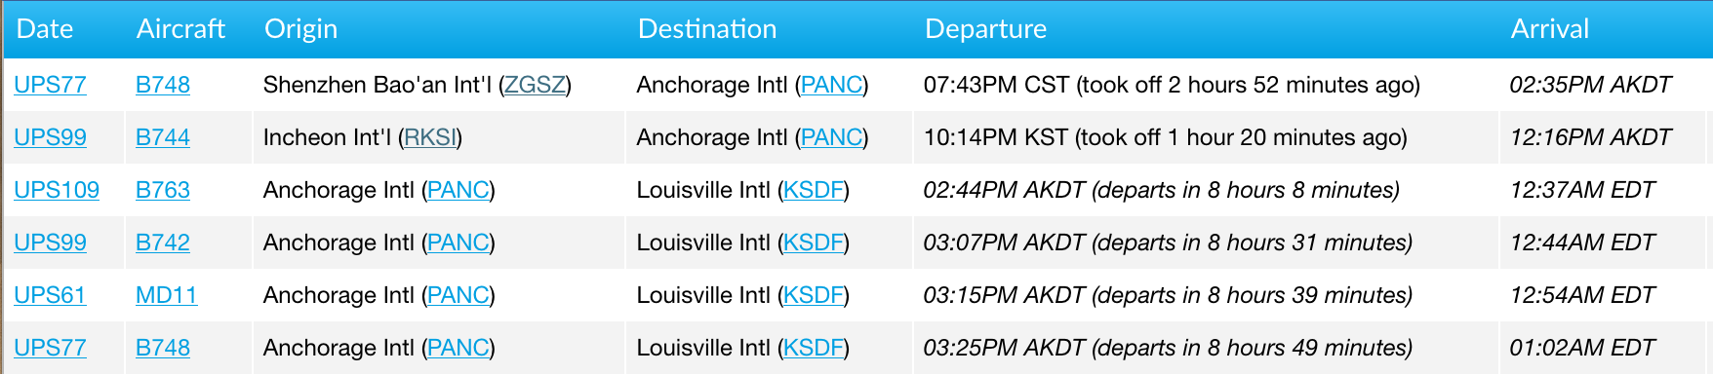Open the RKSI airport code link
Screen dimensions: 1713x374
point(430,137)
